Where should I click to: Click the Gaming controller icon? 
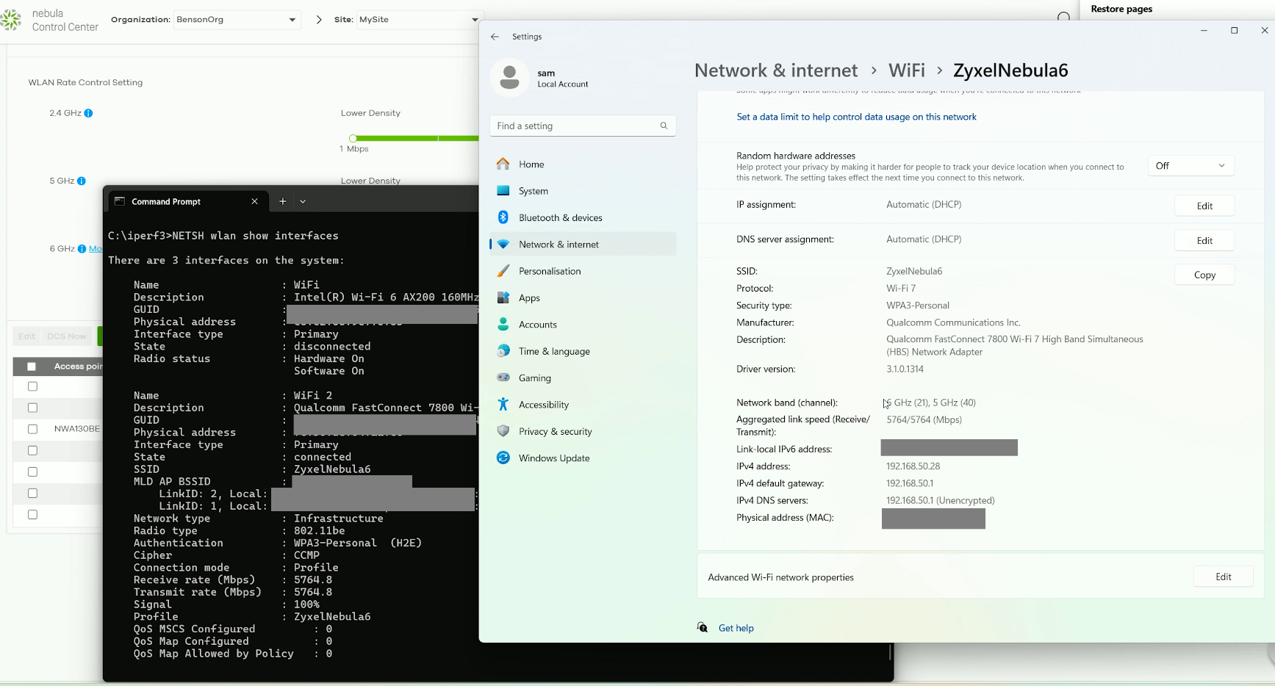(x=503, y=378)
